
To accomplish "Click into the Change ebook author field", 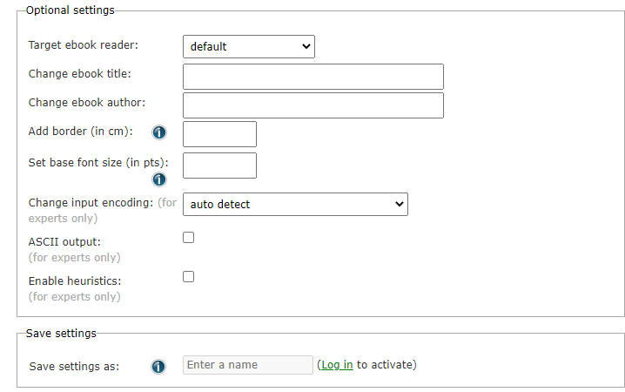I will [312, 105].
